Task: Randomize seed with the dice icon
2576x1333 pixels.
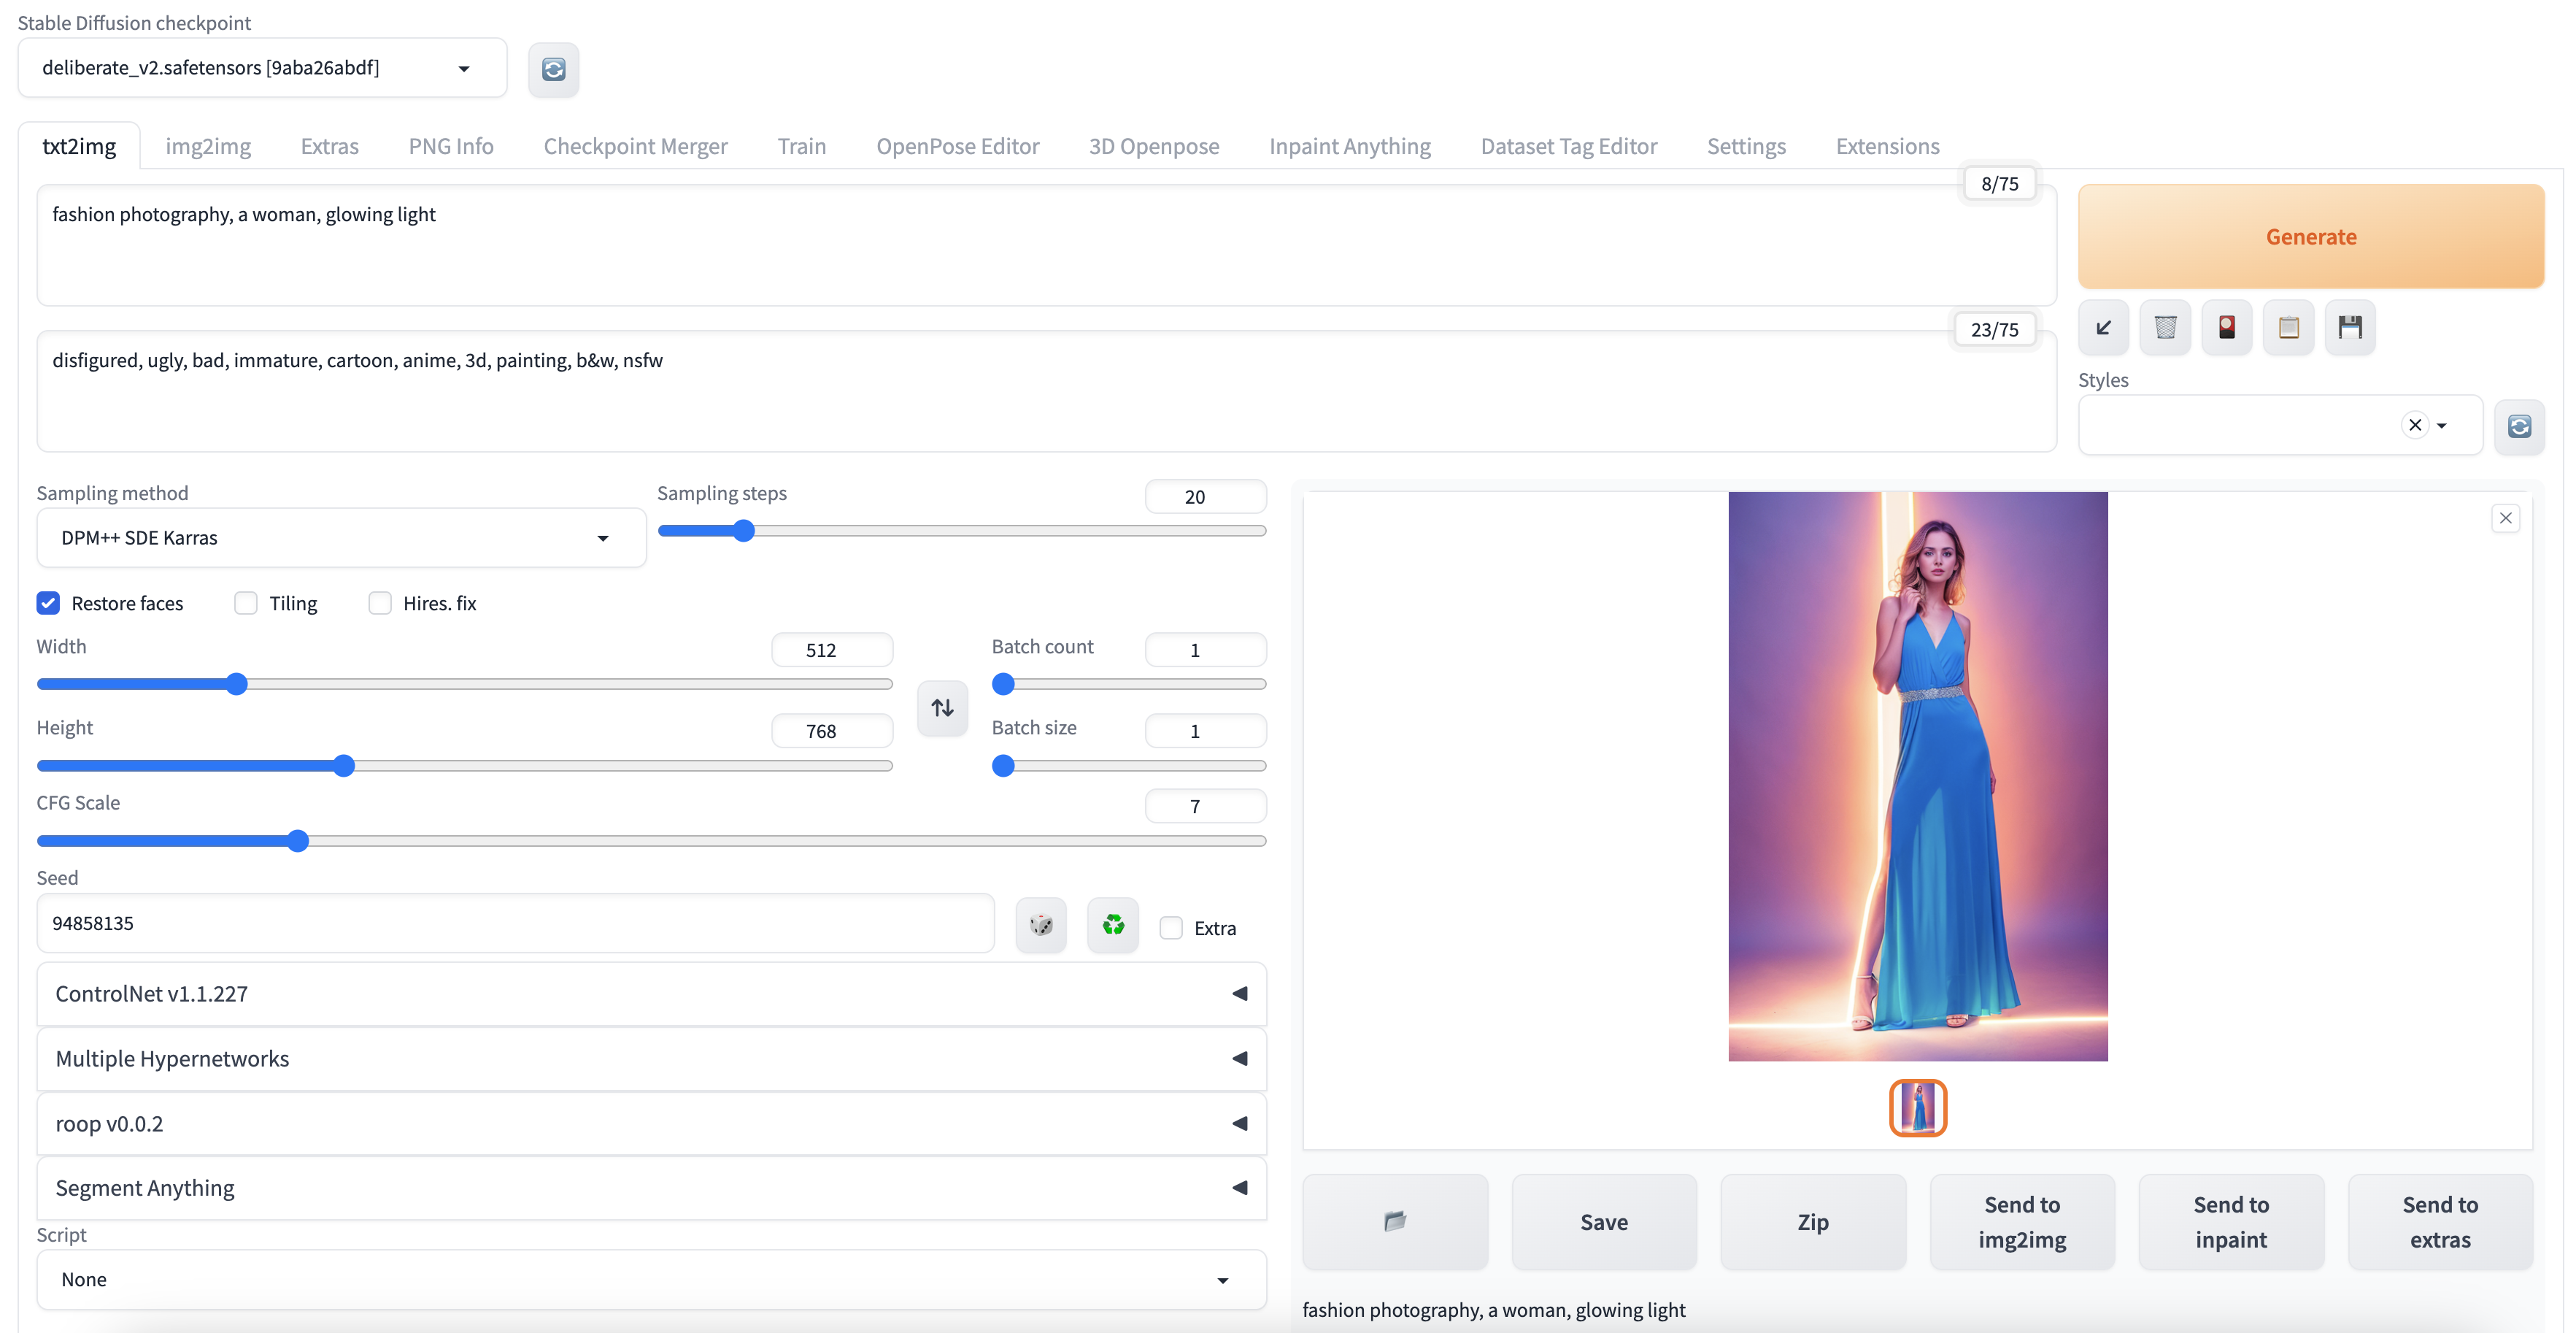Action: 1040,924
